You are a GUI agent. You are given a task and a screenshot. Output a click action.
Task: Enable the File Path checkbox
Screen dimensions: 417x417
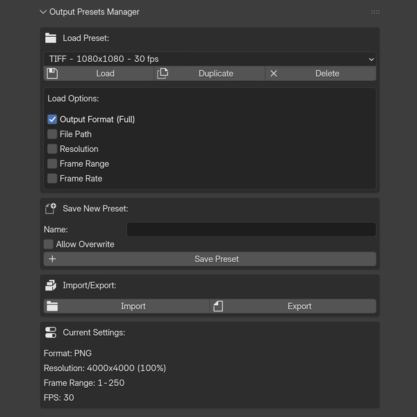(x=52, y=134)
